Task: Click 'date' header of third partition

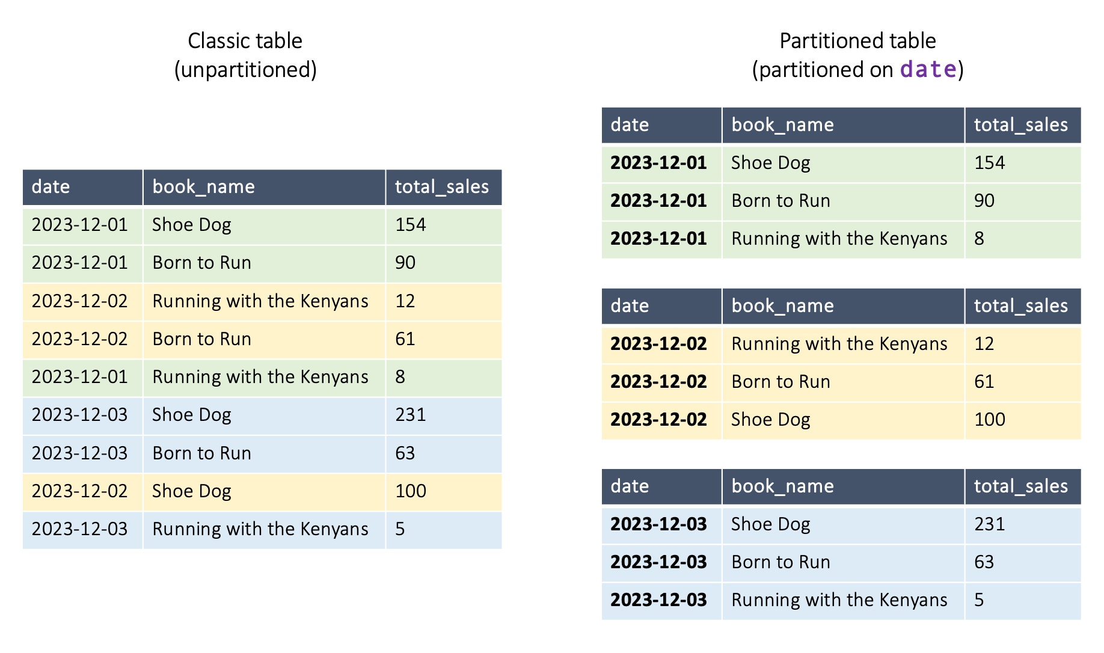Action: click(x=661, y=486)
